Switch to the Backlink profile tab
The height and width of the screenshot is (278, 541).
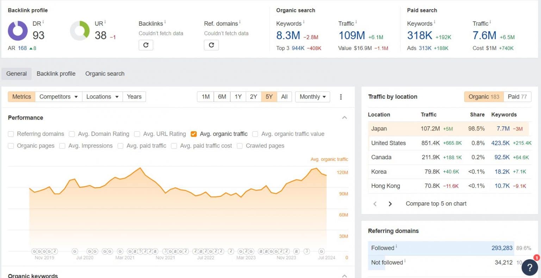click(56, 74)
